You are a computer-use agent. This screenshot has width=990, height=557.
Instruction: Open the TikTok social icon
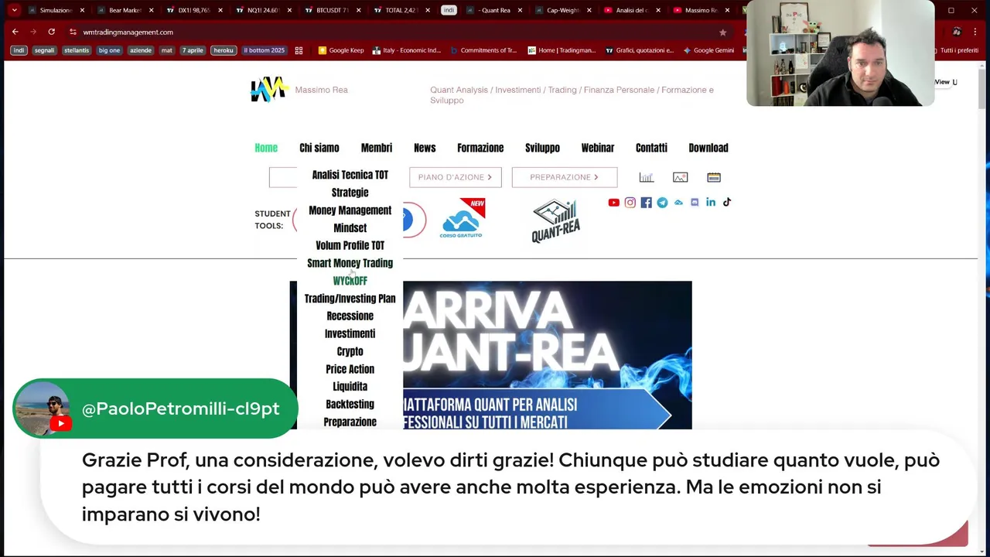pos(727,203)
